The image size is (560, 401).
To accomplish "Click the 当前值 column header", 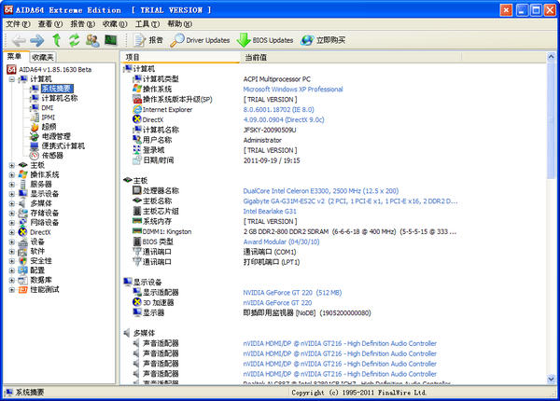I will (351, 58).
